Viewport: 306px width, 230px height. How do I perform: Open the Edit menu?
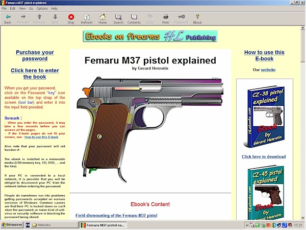click(13, 8)
